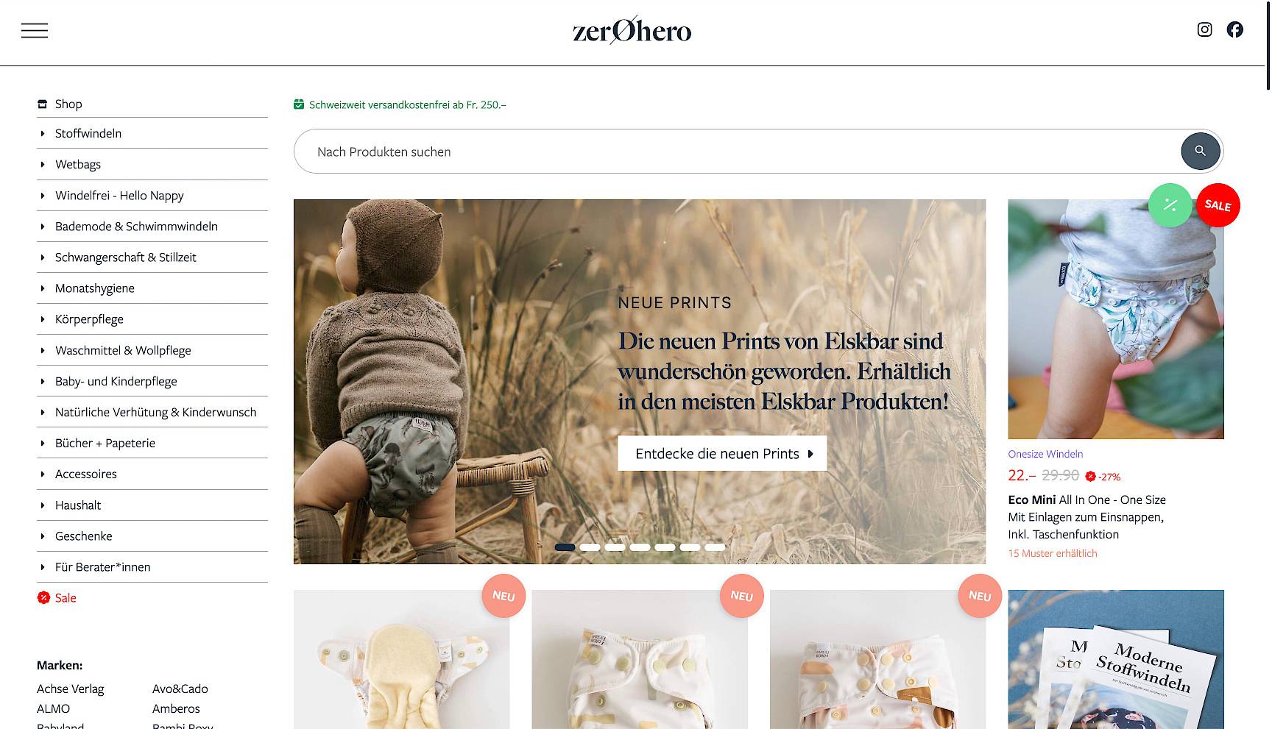Image resolution: width=1272 pixels, height=729 pixels.
Task: Click the zerohero logo
Action: click(x=632, y=30)
